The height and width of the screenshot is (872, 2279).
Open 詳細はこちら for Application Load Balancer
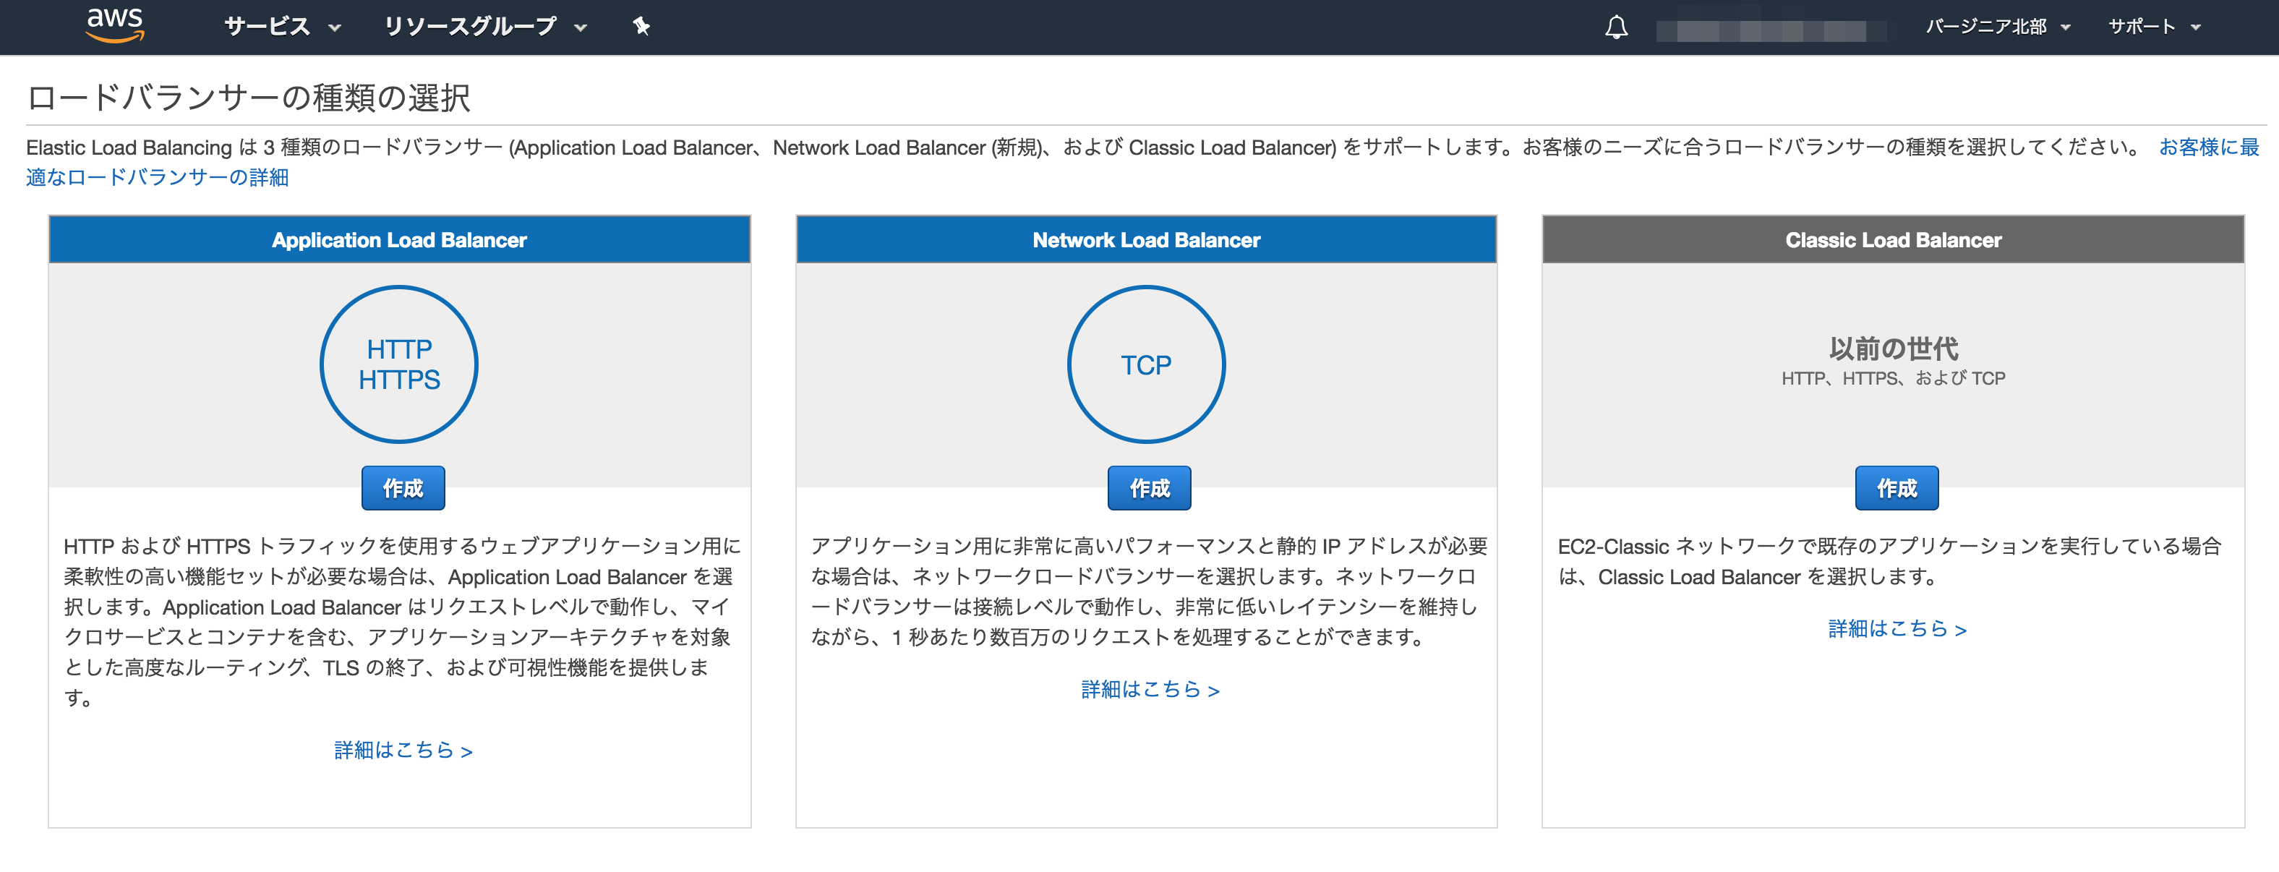tap(403, 750)
